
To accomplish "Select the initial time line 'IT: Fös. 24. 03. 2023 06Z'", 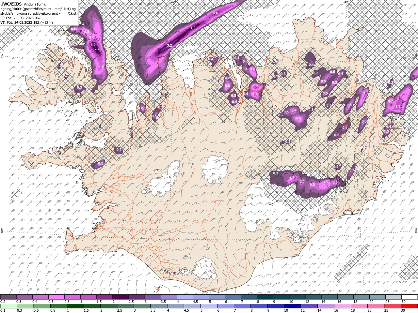I will tap(21, 18).
